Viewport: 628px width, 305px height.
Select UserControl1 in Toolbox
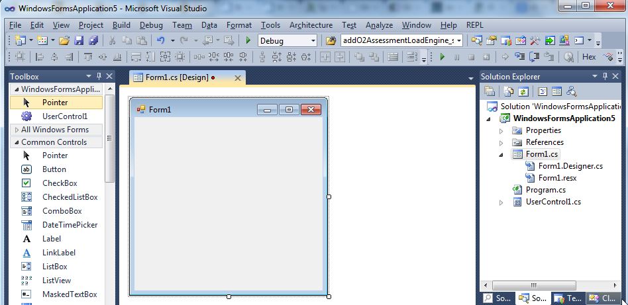tap(56, 116)
